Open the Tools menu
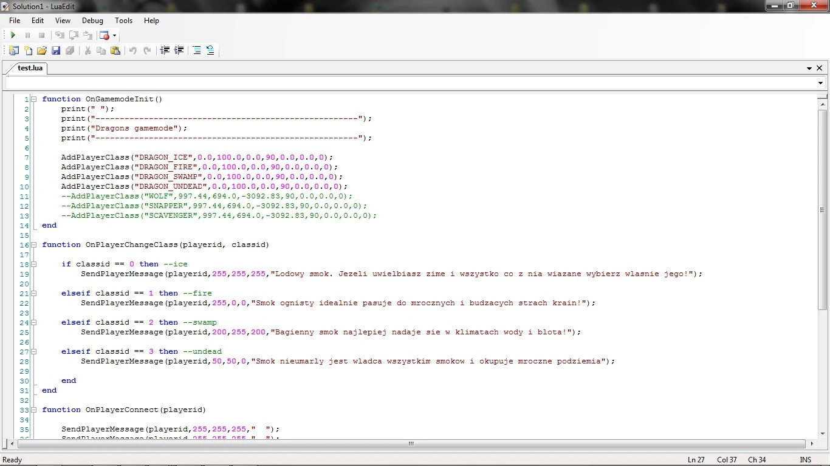Image resolution: width=830 pixels, height=466 pixels. (x=123, y=21)
